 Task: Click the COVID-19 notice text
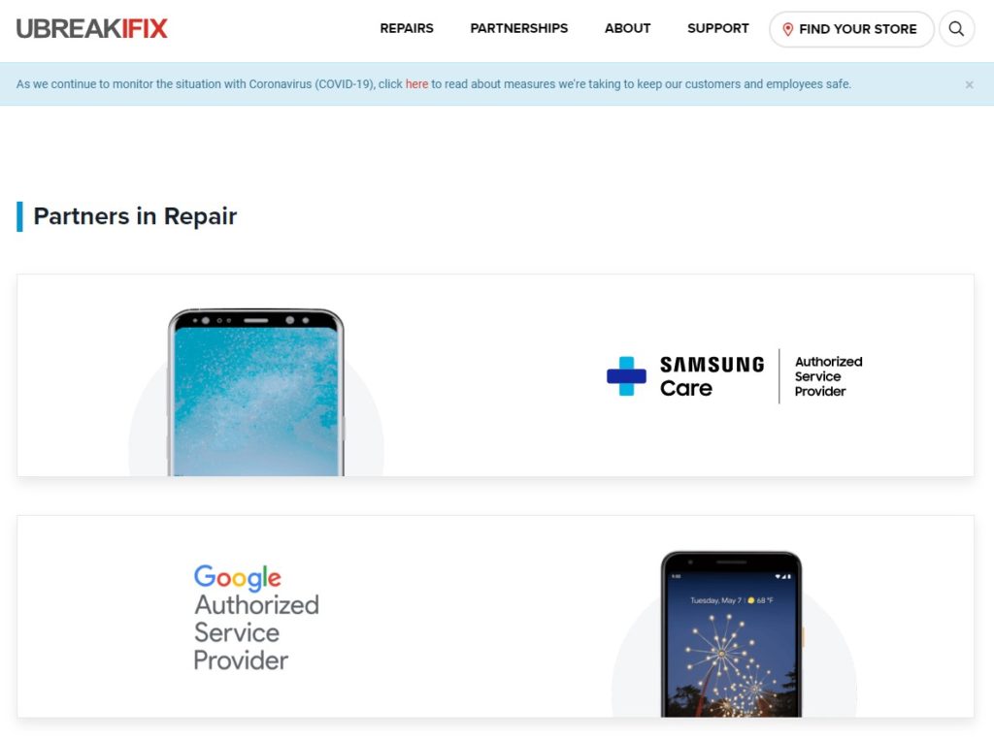(x=434, y=84)
